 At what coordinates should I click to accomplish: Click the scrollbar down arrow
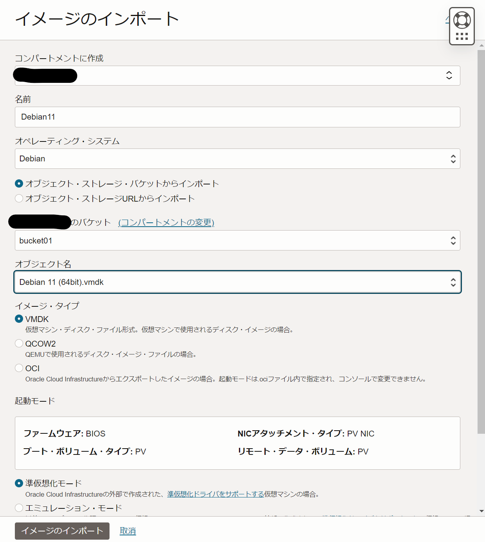point(481,511)
